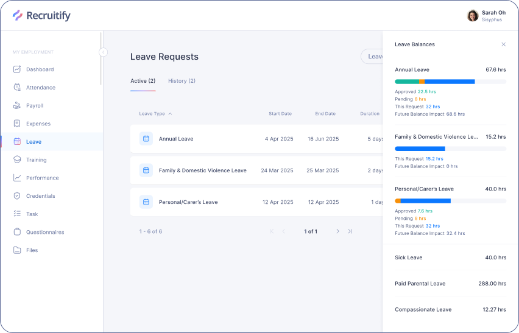The image size is (519, 333).
Task: Collapse the sidebar with the chevron
Action: tap(103, 52)
